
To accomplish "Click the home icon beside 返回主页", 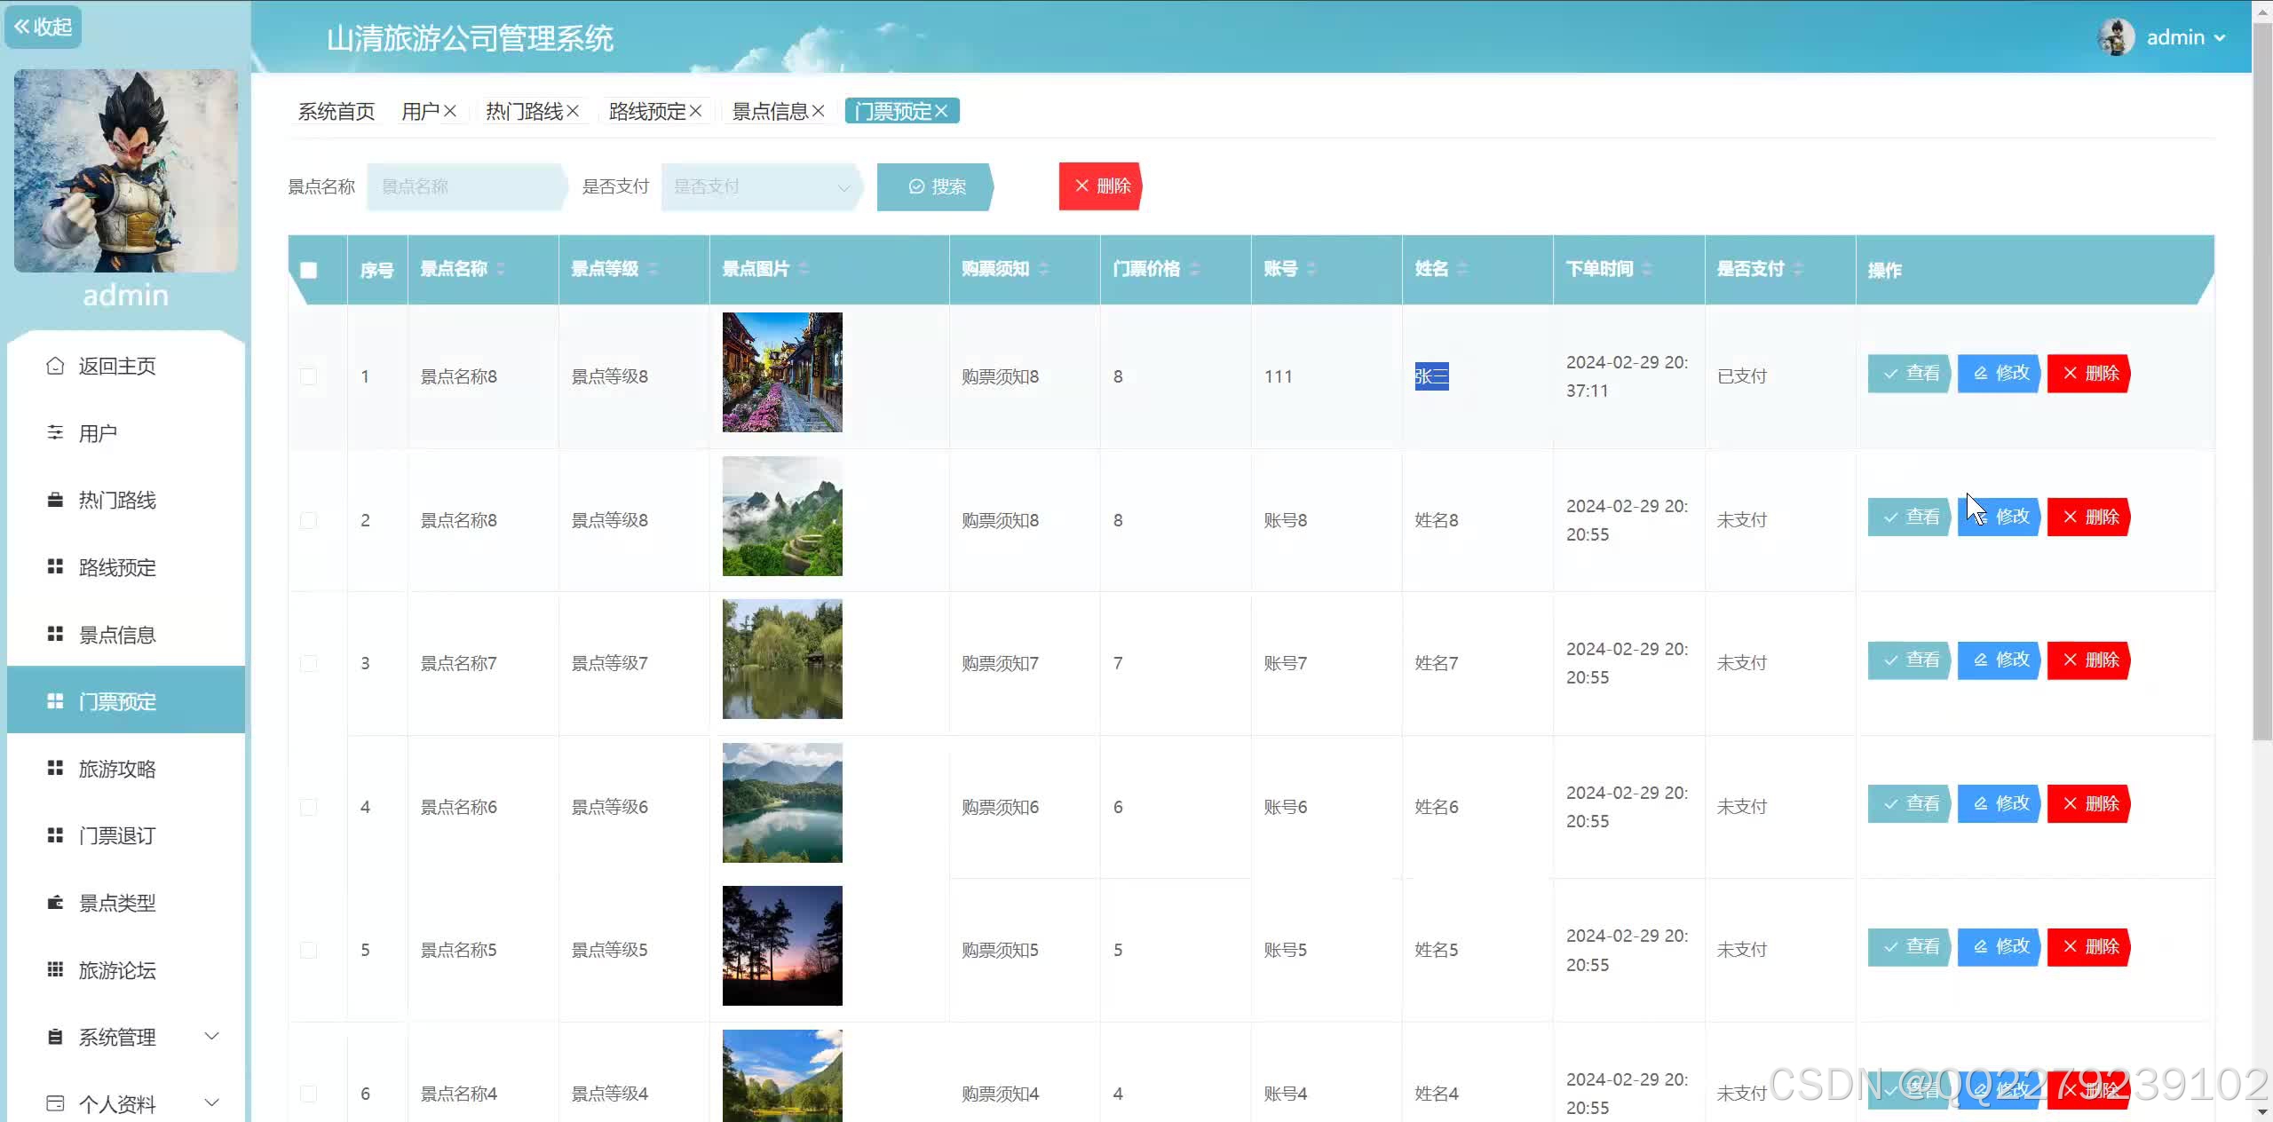I will click(x=55, y=366).
